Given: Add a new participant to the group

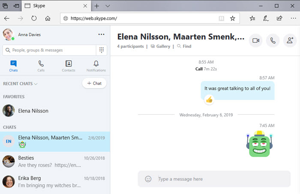Looking at the screenshot, I should (x=290, y=40).
